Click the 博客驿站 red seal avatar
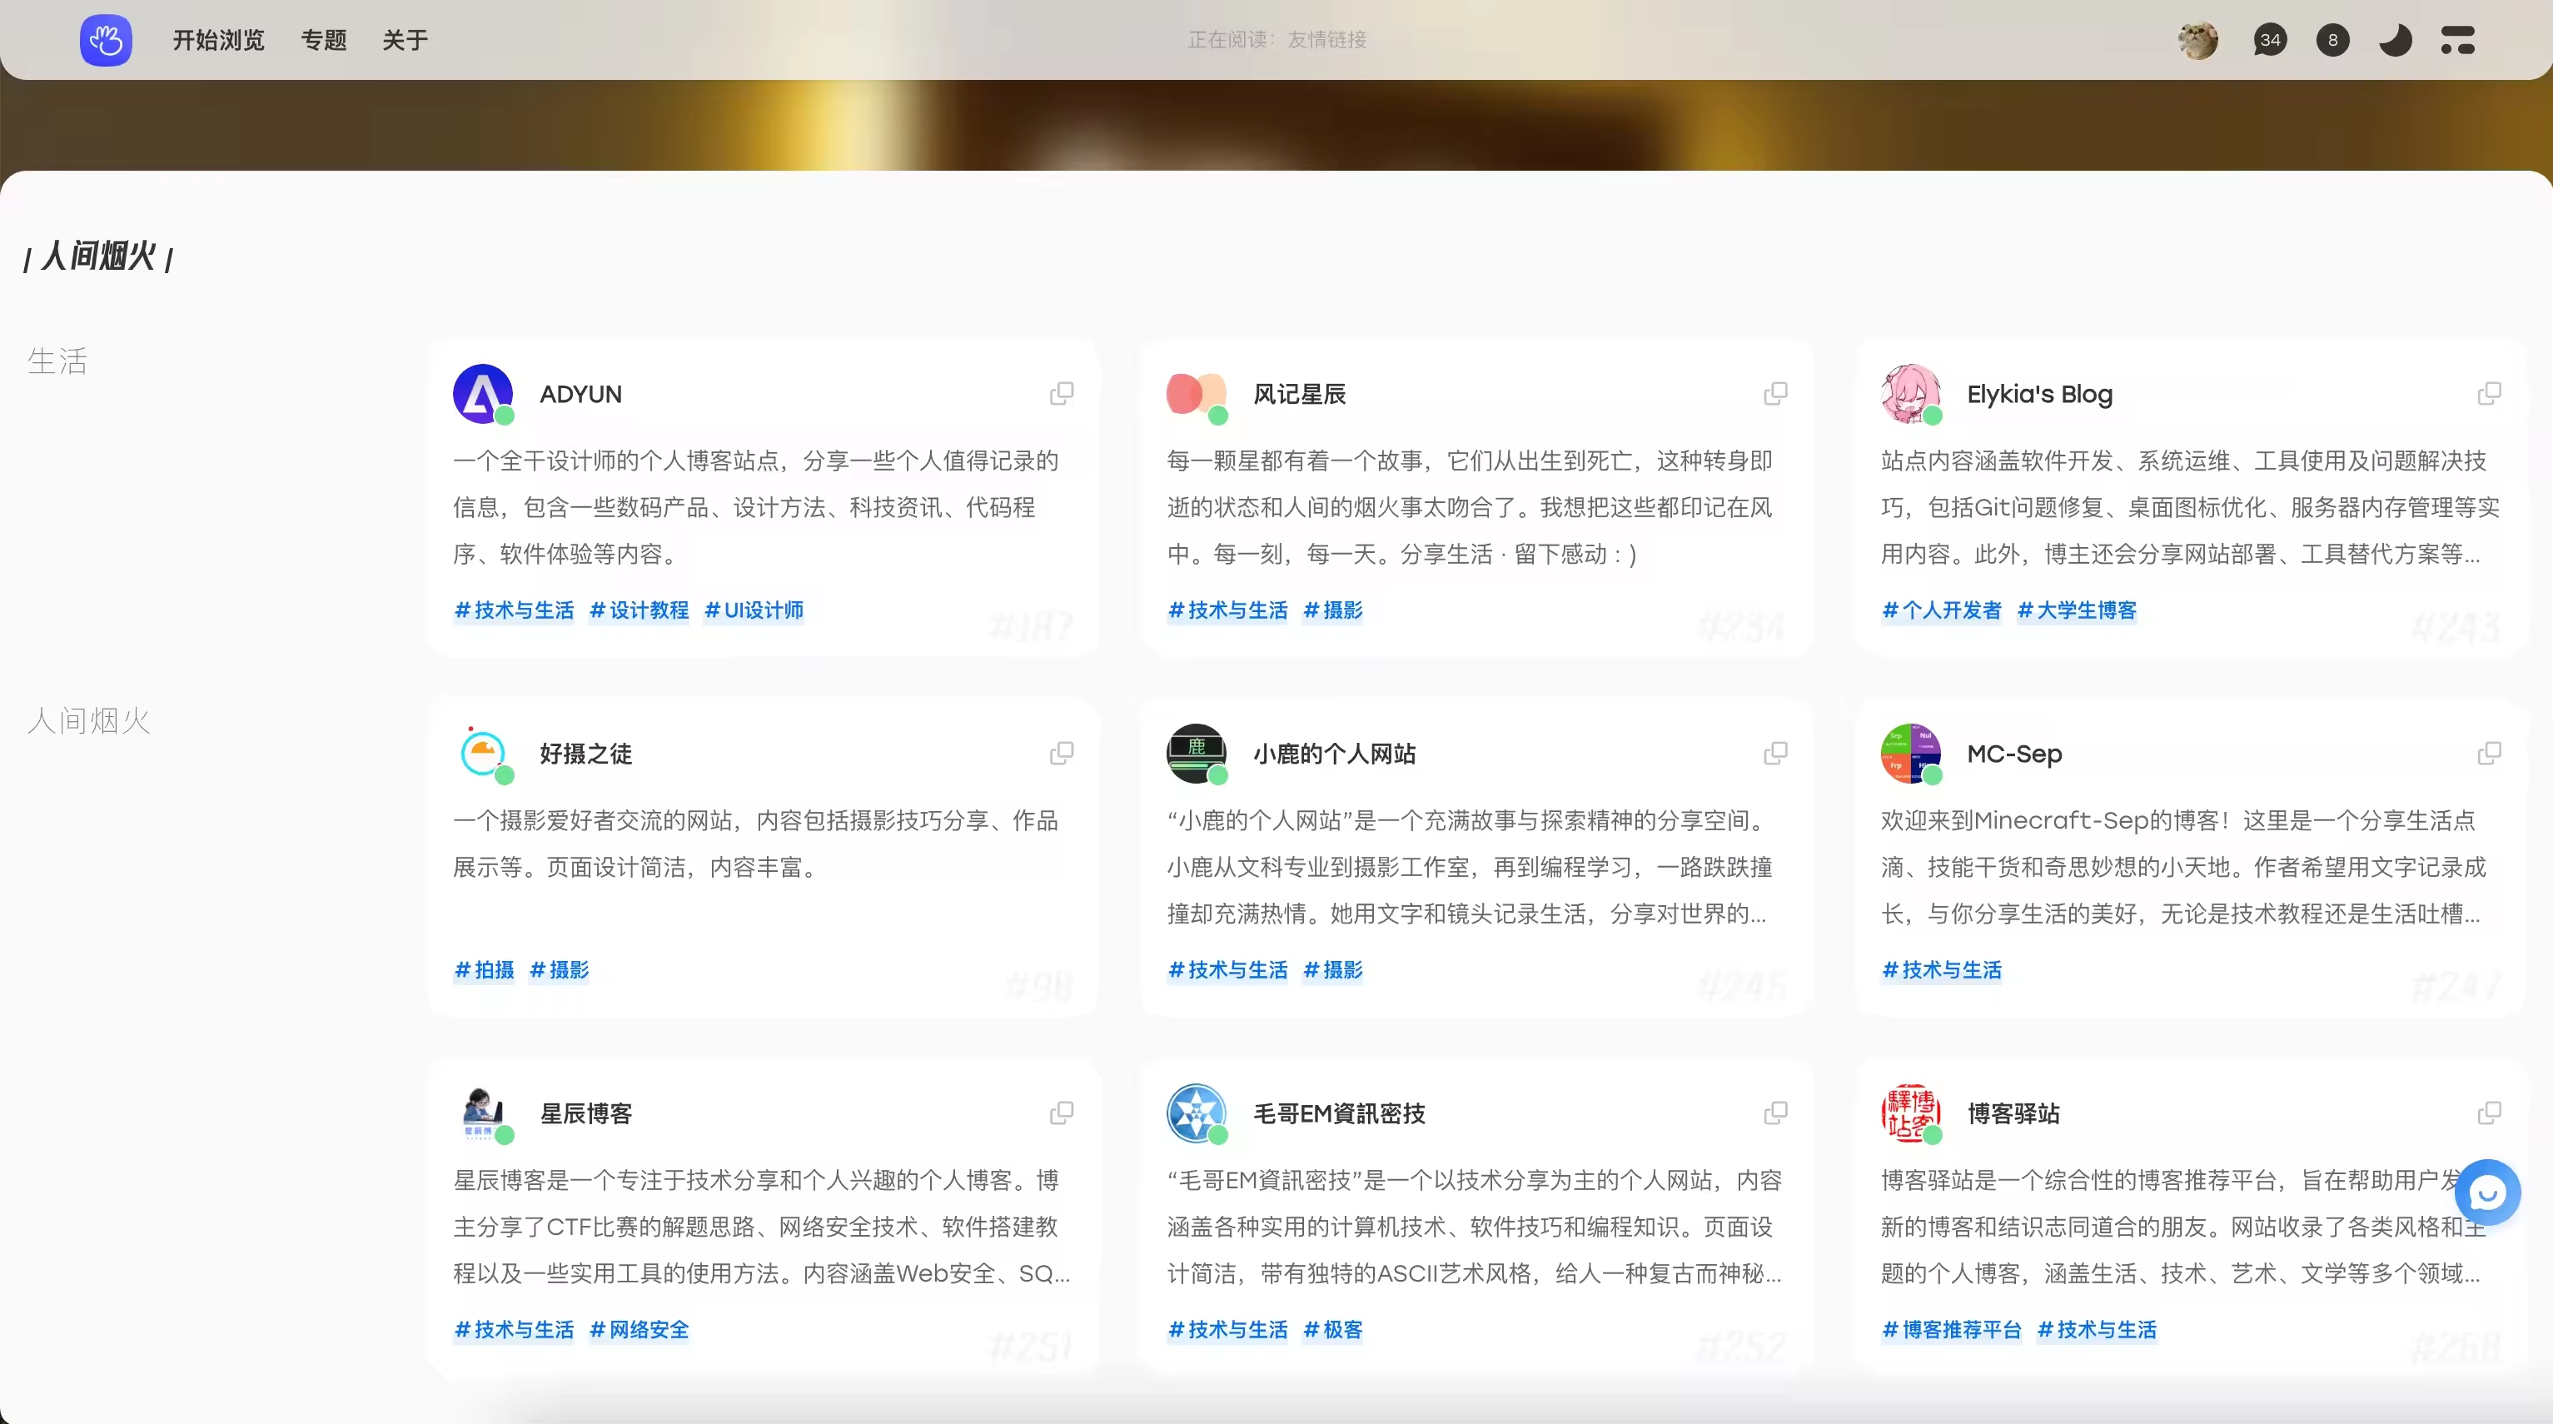The image size is (2553, 1424). 1910,1113
